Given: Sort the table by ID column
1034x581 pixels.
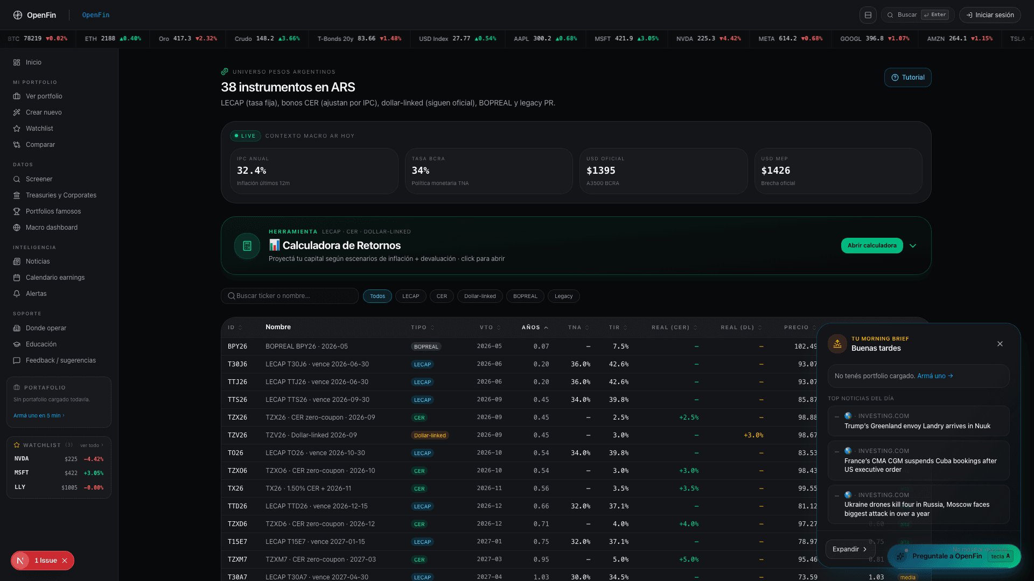Looking at the screenshot, I should (x=235, y=328).
